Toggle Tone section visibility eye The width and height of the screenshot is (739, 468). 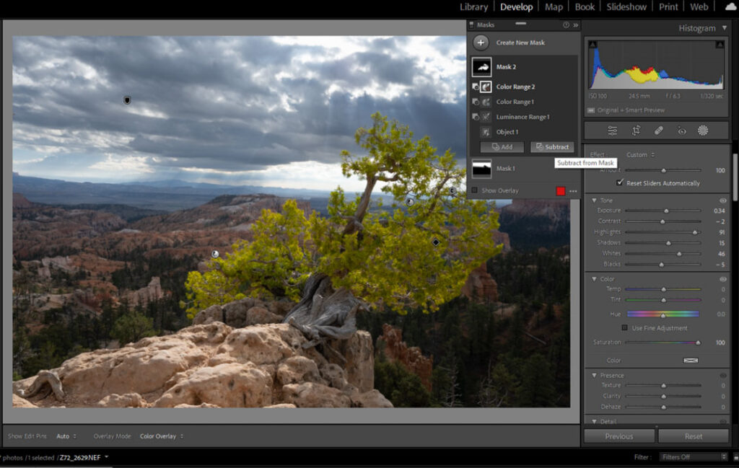[x=722, y=200]
